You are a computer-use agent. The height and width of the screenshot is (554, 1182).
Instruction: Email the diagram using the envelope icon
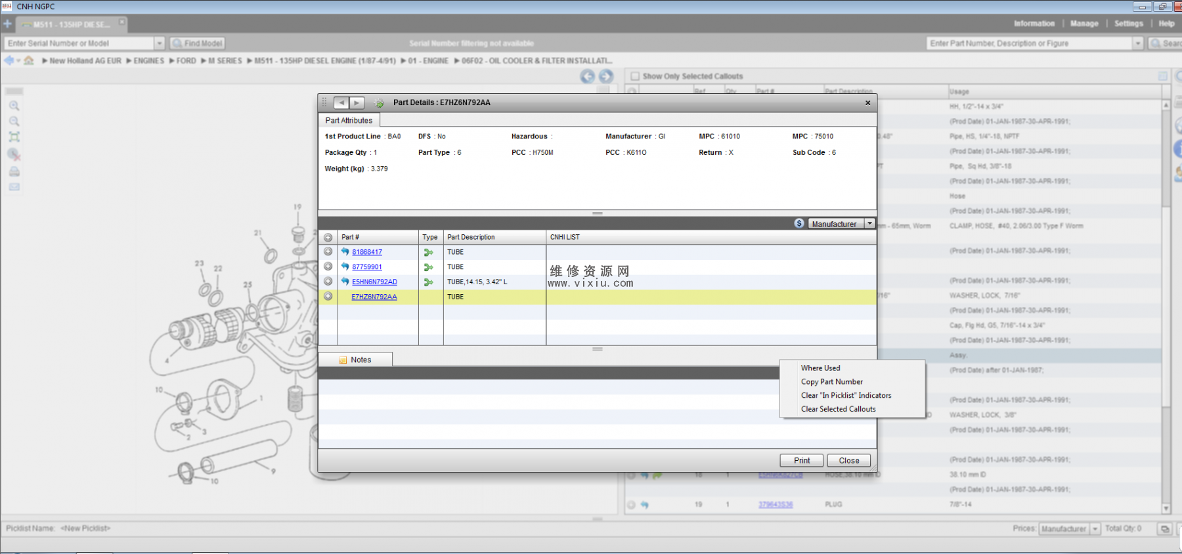click(x=14, y=187)
